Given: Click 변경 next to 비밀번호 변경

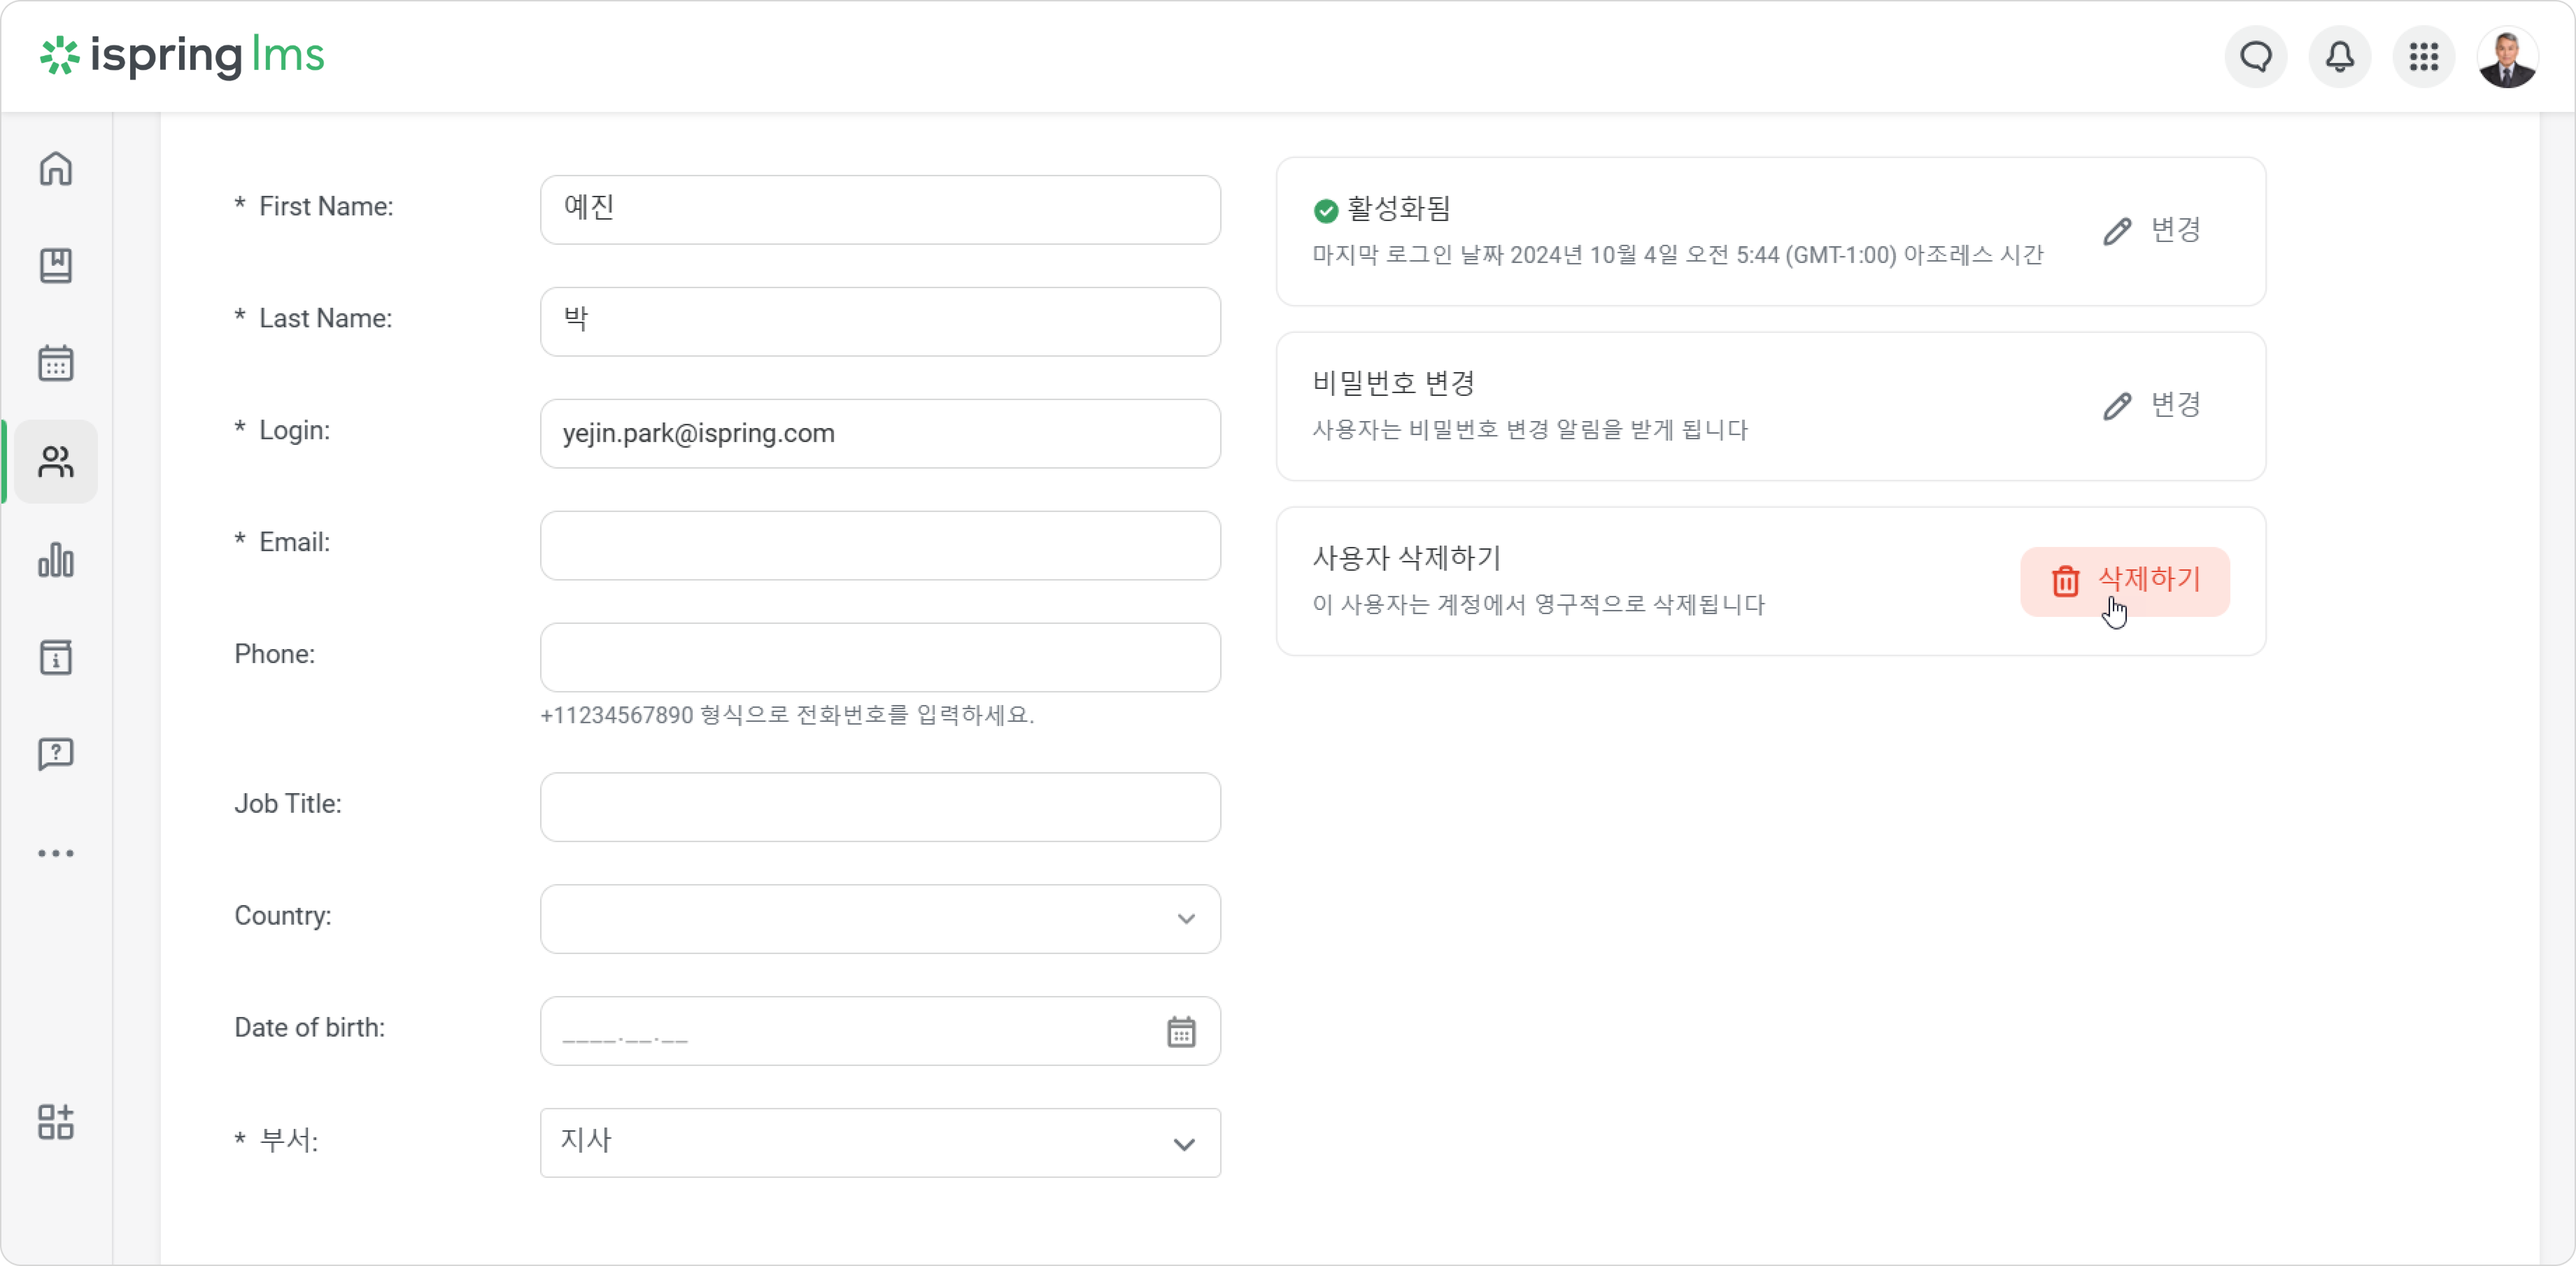Looking at the screenshot, I should coord(2152,405).
